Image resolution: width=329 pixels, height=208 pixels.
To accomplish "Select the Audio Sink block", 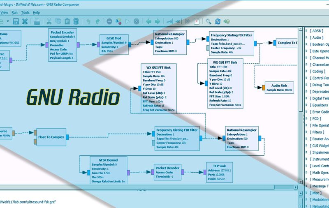I will coord(279,88).
